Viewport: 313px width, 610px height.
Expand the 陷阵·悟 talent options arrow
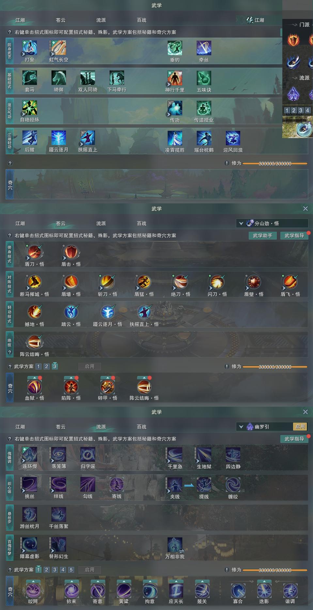click(71, 378)
